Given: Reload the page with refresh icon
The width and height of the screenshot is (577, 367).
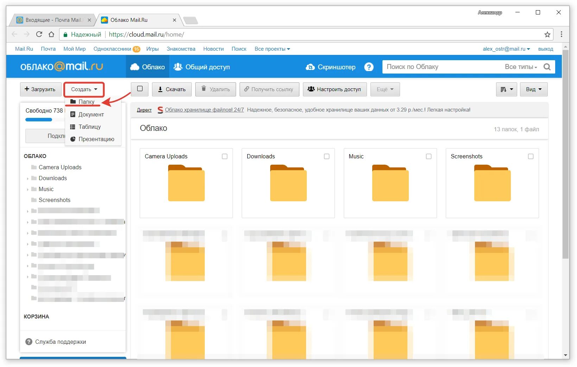Looking at the screenshot, I should tap(39, 34).
